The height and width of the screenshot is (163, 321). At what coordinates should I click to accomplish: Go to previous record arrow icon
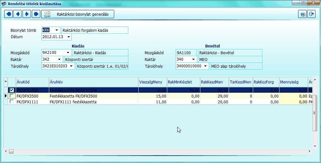coord(18,14)
